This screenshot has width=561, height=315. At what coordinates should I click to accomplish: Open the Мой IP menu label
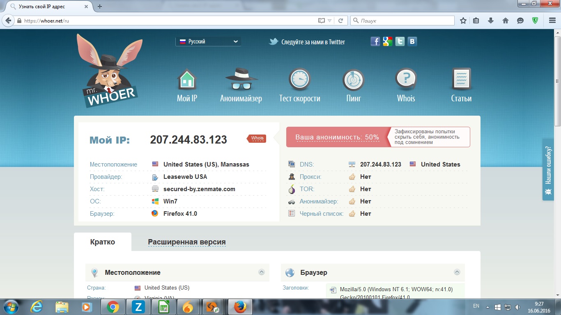point(187,98)
